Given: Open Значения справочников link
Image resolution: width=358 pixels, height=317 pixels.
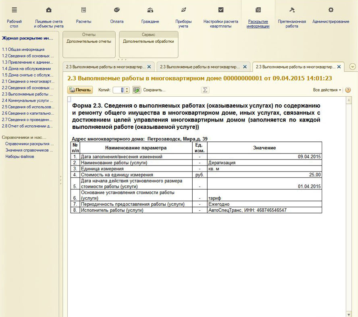Looking at the screenshot, I should (29, 150).
